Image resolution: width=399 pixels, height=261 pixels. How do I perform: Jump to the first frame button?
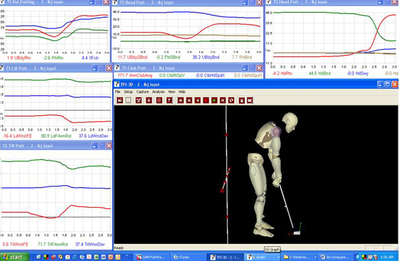(x=189, y=100)
